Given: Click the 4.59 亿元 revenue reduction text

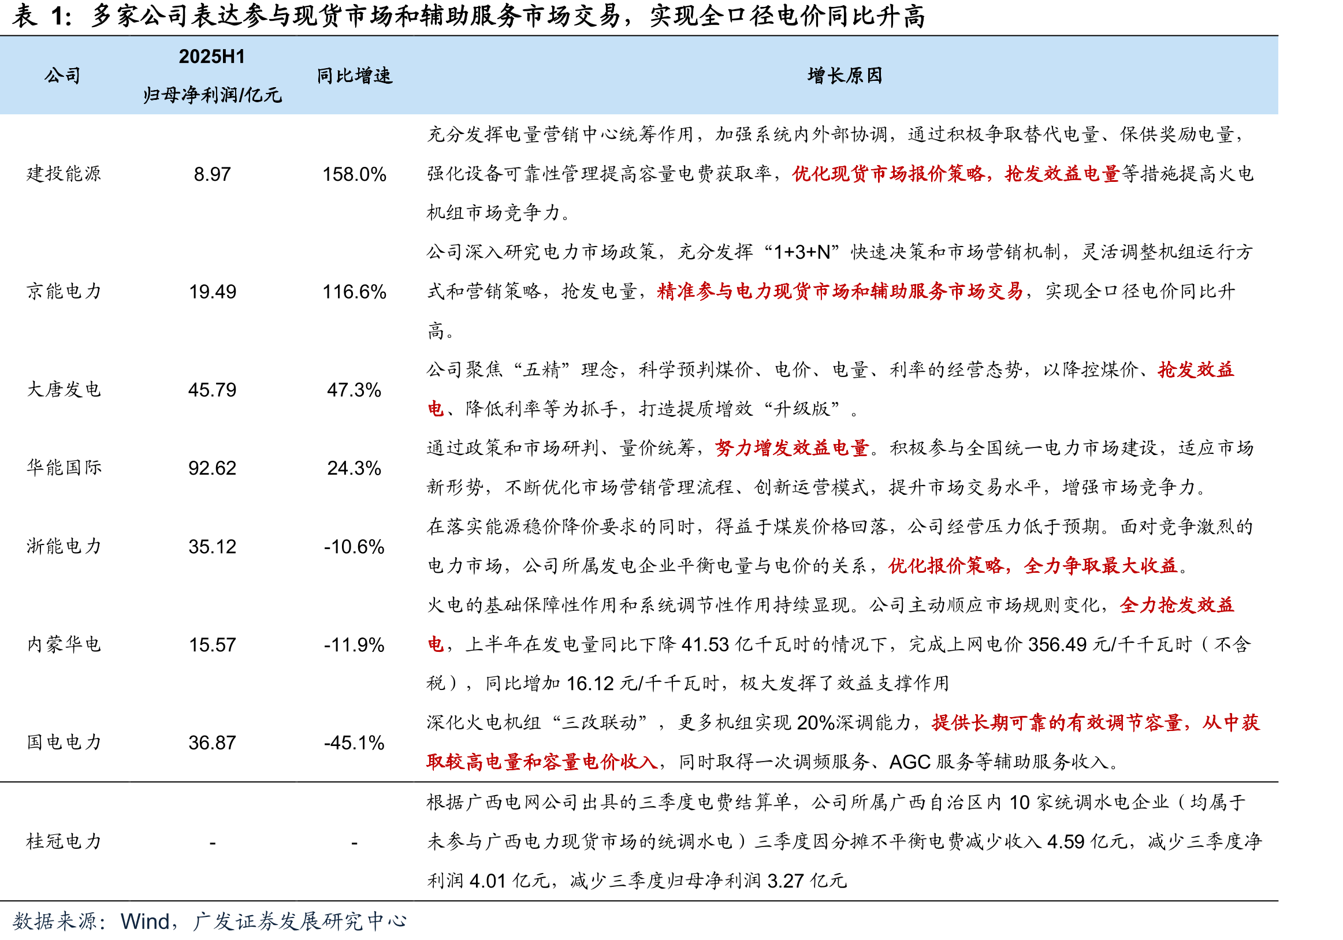Looking at the screenshot, I should click(1087, 842).
